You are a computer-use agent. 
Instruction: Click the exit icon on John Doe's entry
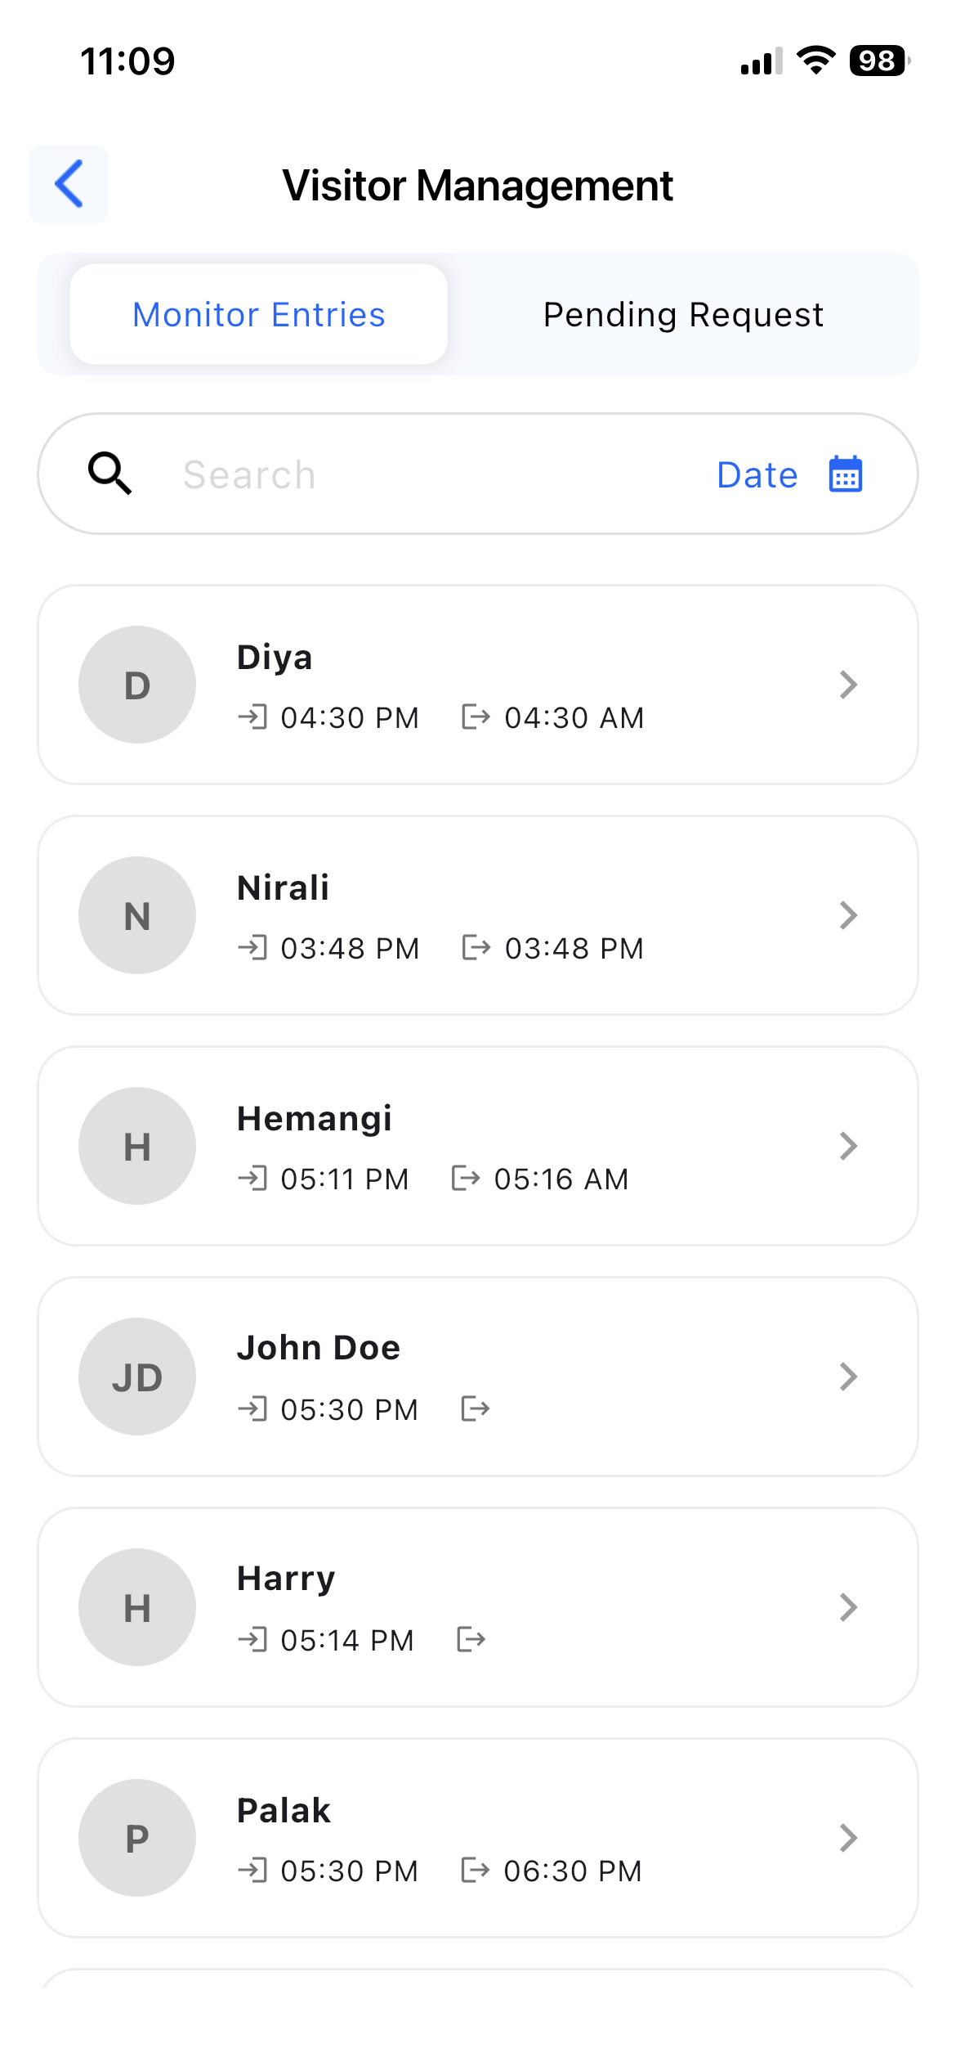(x=475, y=1408)
